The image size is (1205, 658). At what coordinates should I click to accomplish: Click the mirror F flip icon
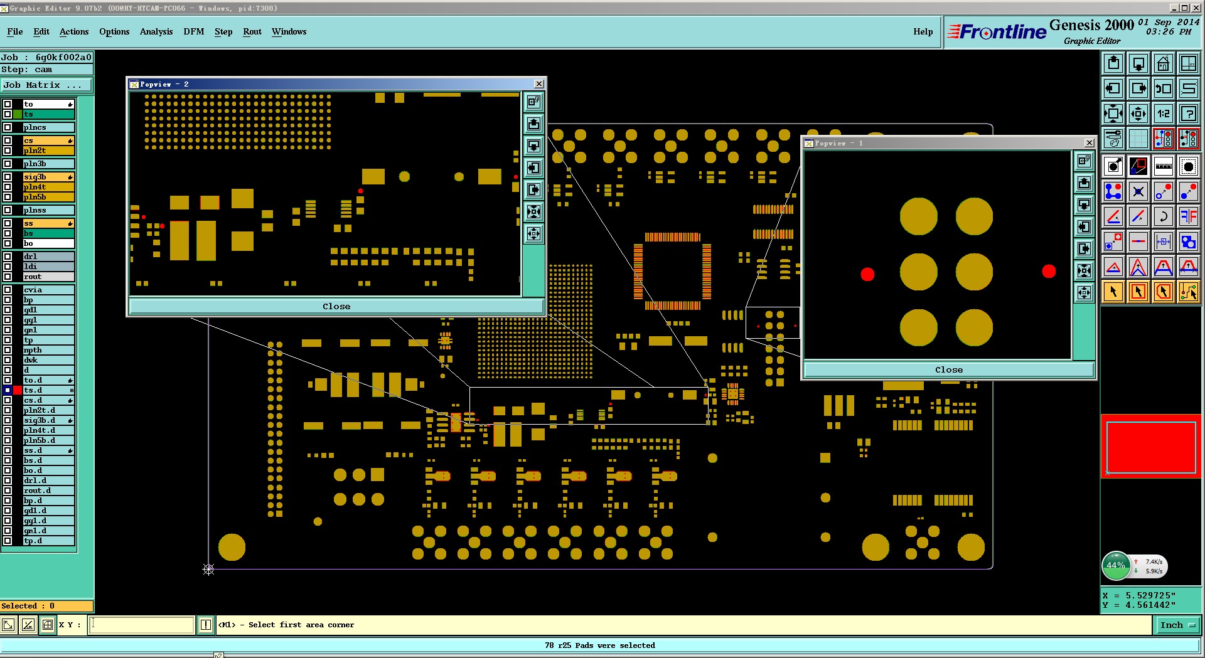click(x=1188, y=216)
